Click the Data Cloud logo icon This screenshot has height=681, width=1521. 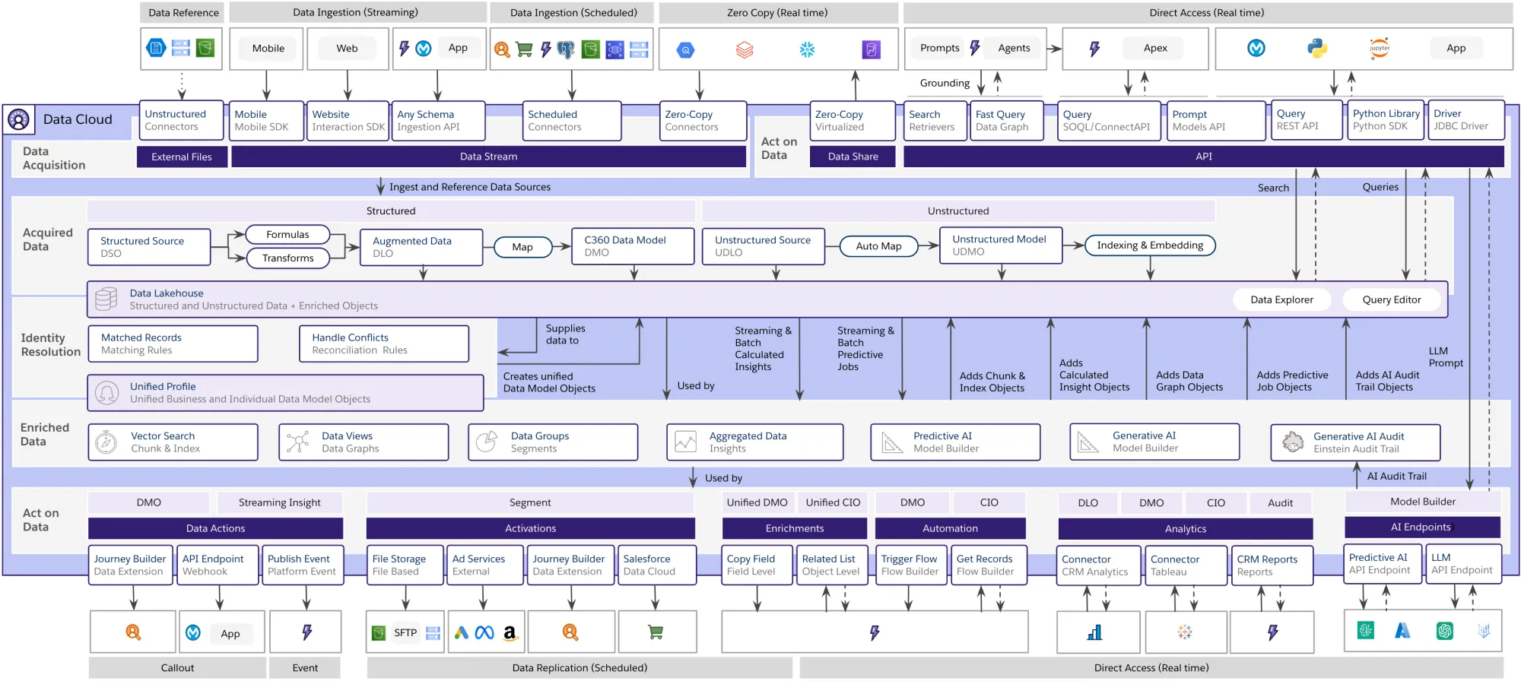[x=18, y=119]
